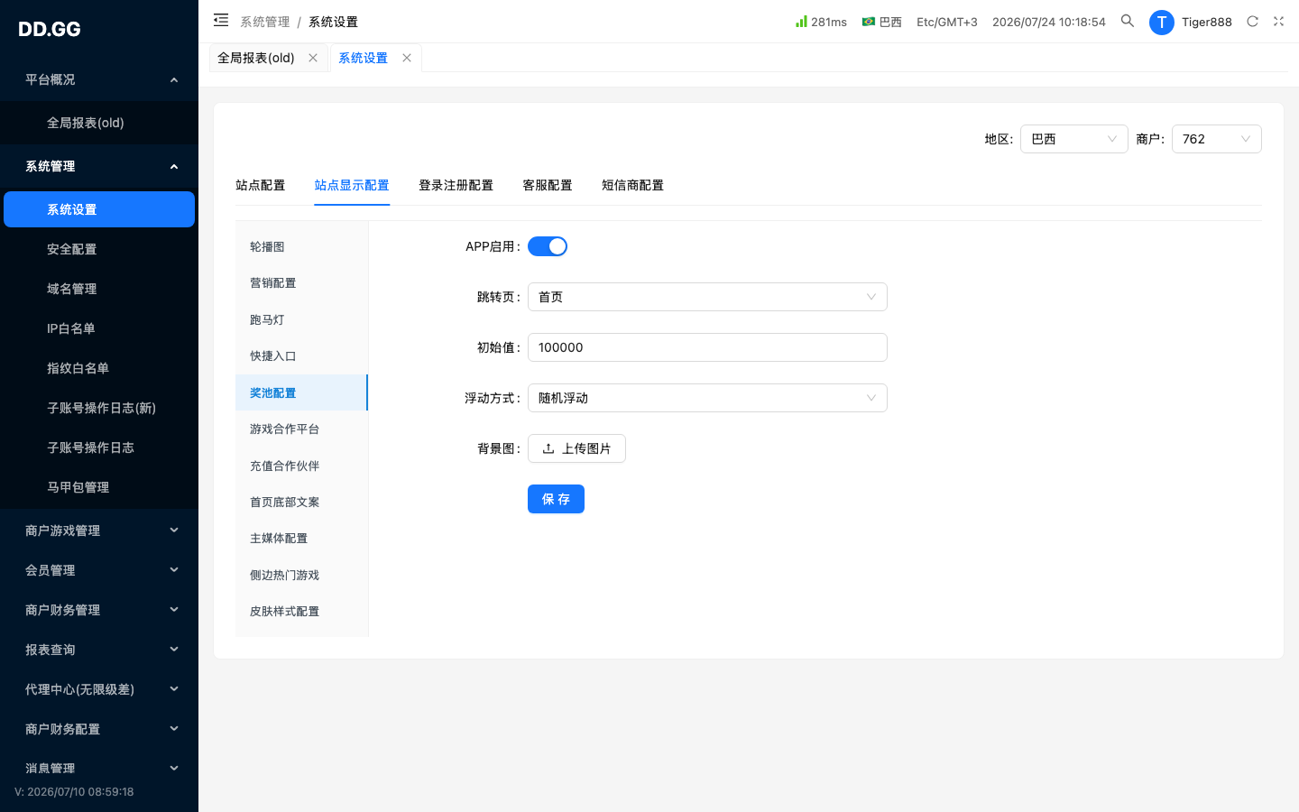Open 子账号操作日志(新) in the sidebar

pos(99,408)
